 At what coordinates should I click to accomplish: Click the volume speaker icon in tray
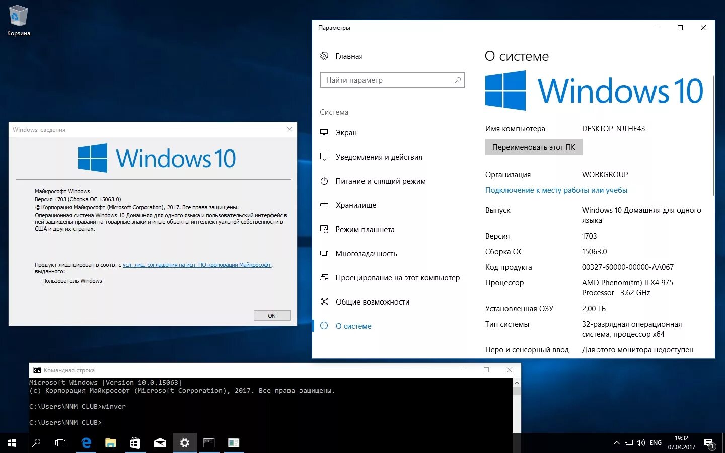(x=641, y=443)
